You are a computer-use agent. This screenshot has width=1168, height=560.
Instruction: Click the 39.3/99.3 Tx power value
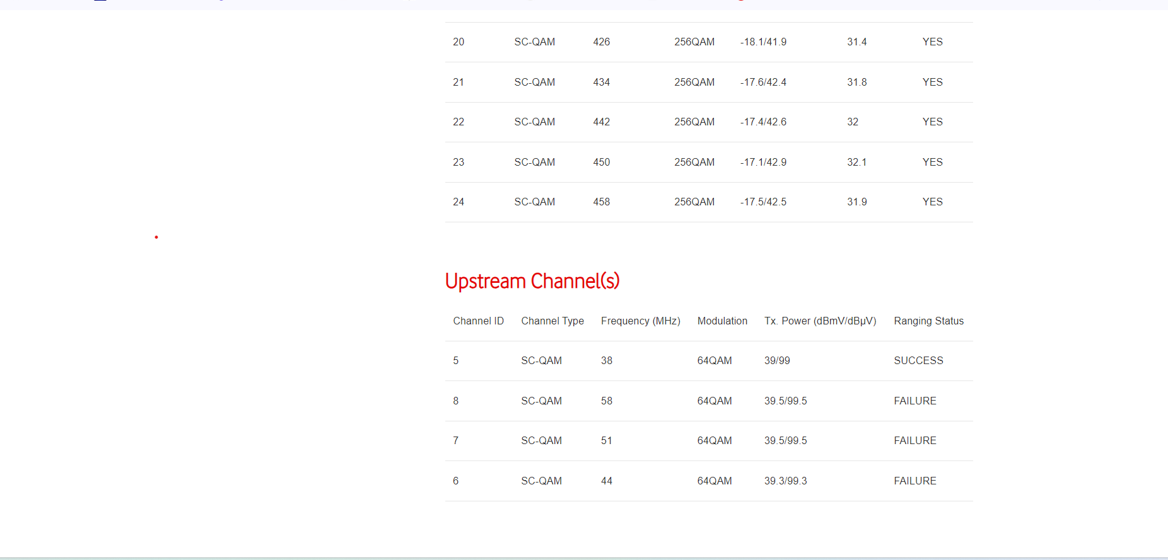[785, 481]
